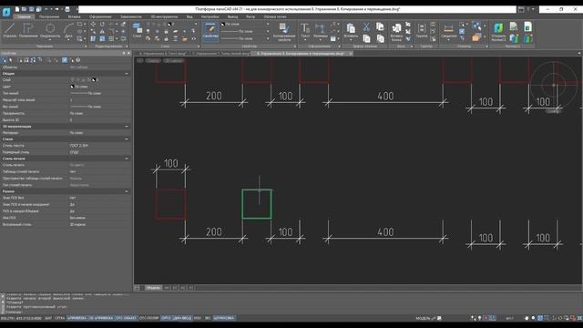583x328 pixels.
Task: Collapse the Разное properties section
Action: click(x=127, y=191)
